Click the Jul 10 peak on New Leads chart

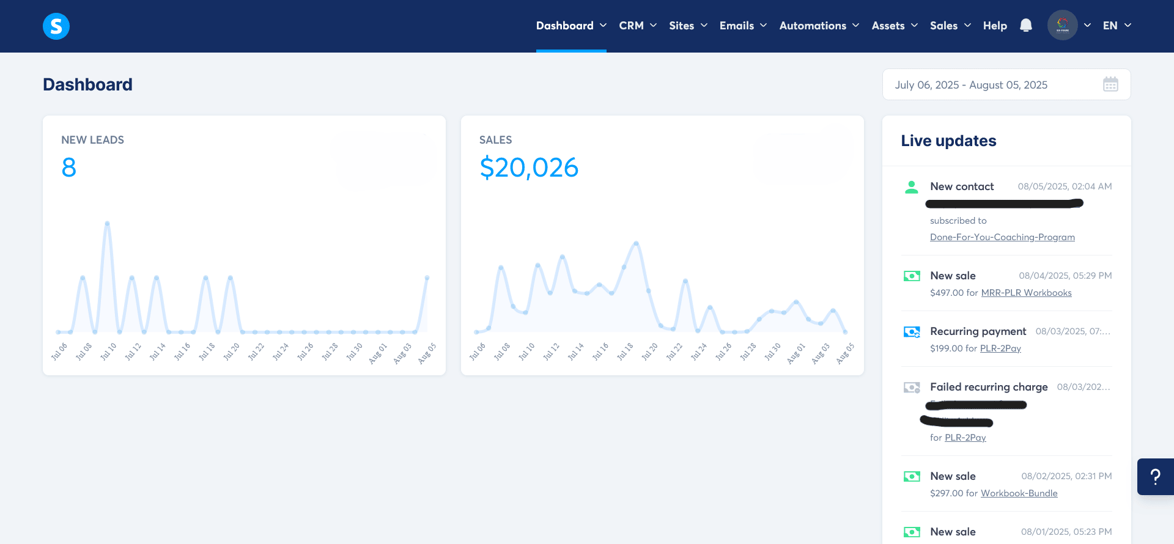[108, 224]
